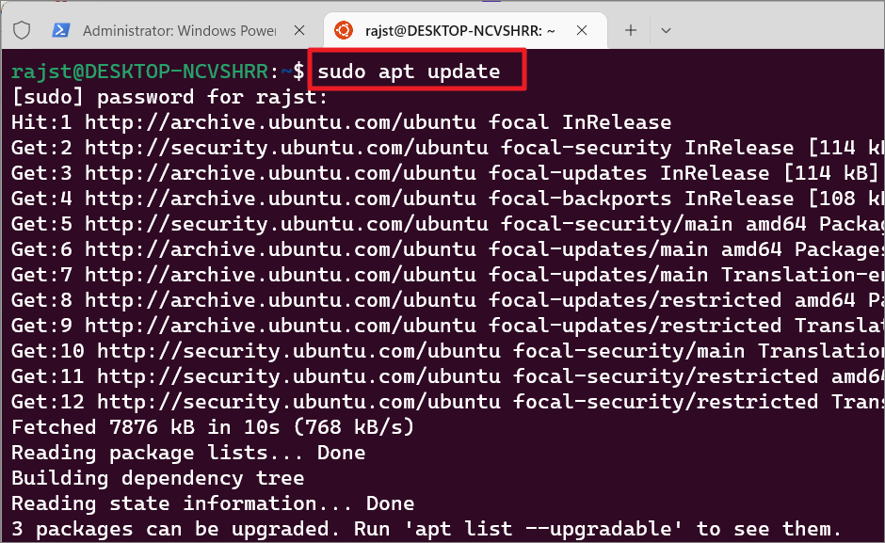Click the PowerShell icon on the first tab

pyautogui.click(x=60, y=30)
